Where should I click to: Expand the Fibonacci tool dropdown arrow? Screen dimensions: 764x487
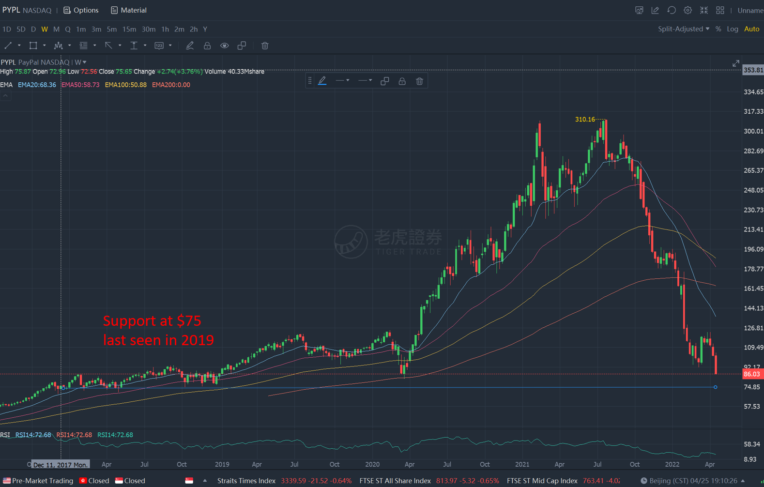click(x=95, y=46)
